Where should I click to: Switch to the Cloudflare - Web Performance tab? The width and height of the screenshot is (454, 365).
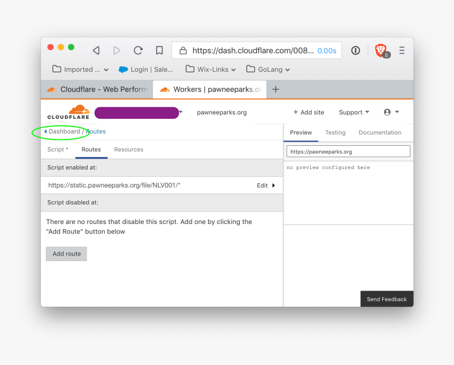coord(97,89)
